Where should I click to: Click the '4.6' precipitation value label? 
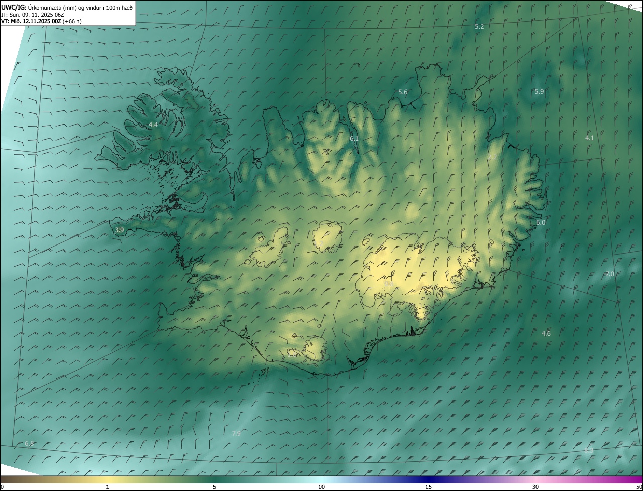pyautogui.click(x=546, y=334)
